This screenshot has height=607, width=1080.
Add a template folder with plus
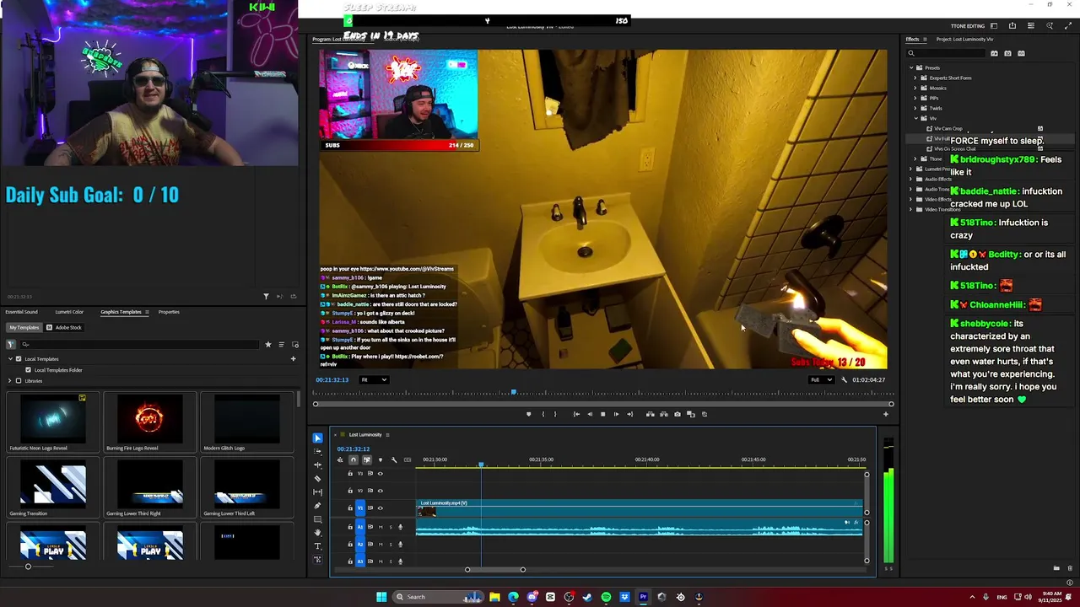(293, 359)
